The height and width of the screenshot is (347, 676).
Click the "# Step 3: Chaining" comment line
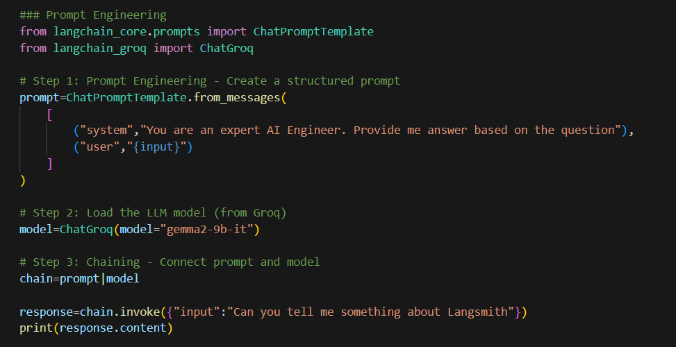pos(170,262)
